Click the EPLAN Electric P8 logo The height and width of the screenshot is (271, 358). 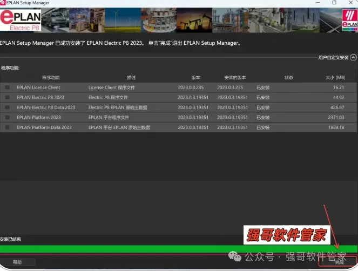(x=21, y=20)
